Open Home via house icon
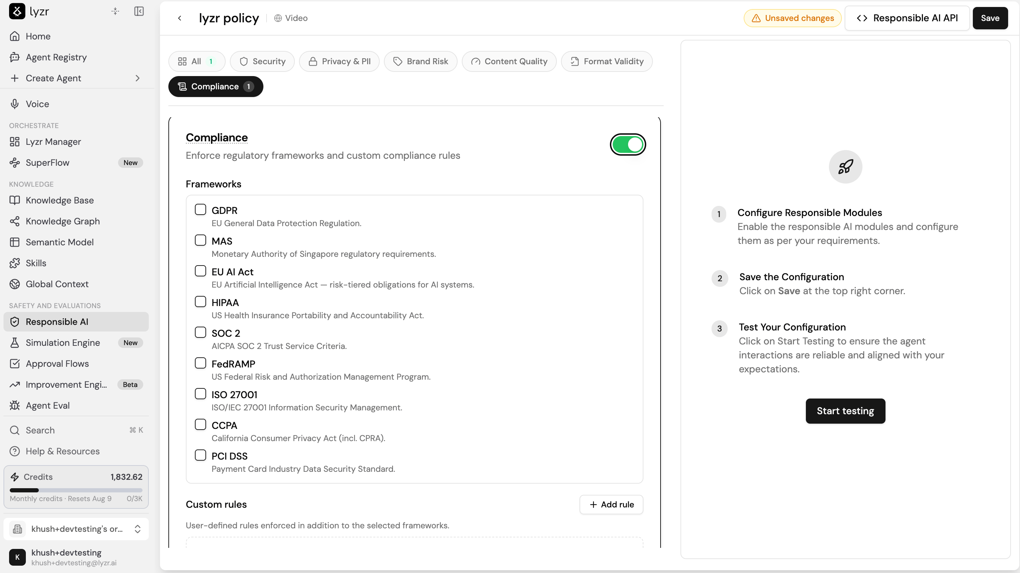This screenshot has height=573, width=1020. click(15, 36)
